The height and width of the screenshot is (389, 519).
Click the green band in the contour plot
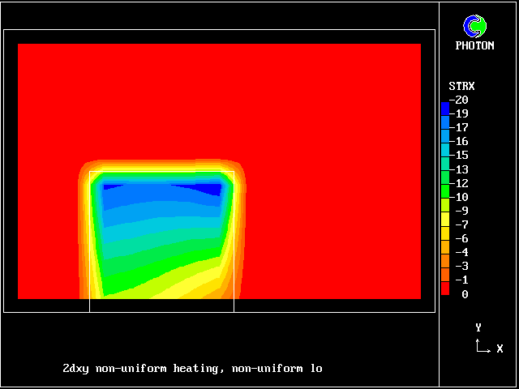coord(154,263)
